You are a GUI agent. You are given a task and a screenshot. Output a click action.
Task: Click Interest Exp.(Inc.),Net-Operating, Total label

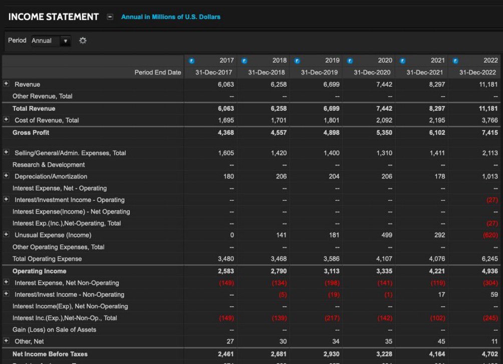pyautogui.click(x=67, y=224)
